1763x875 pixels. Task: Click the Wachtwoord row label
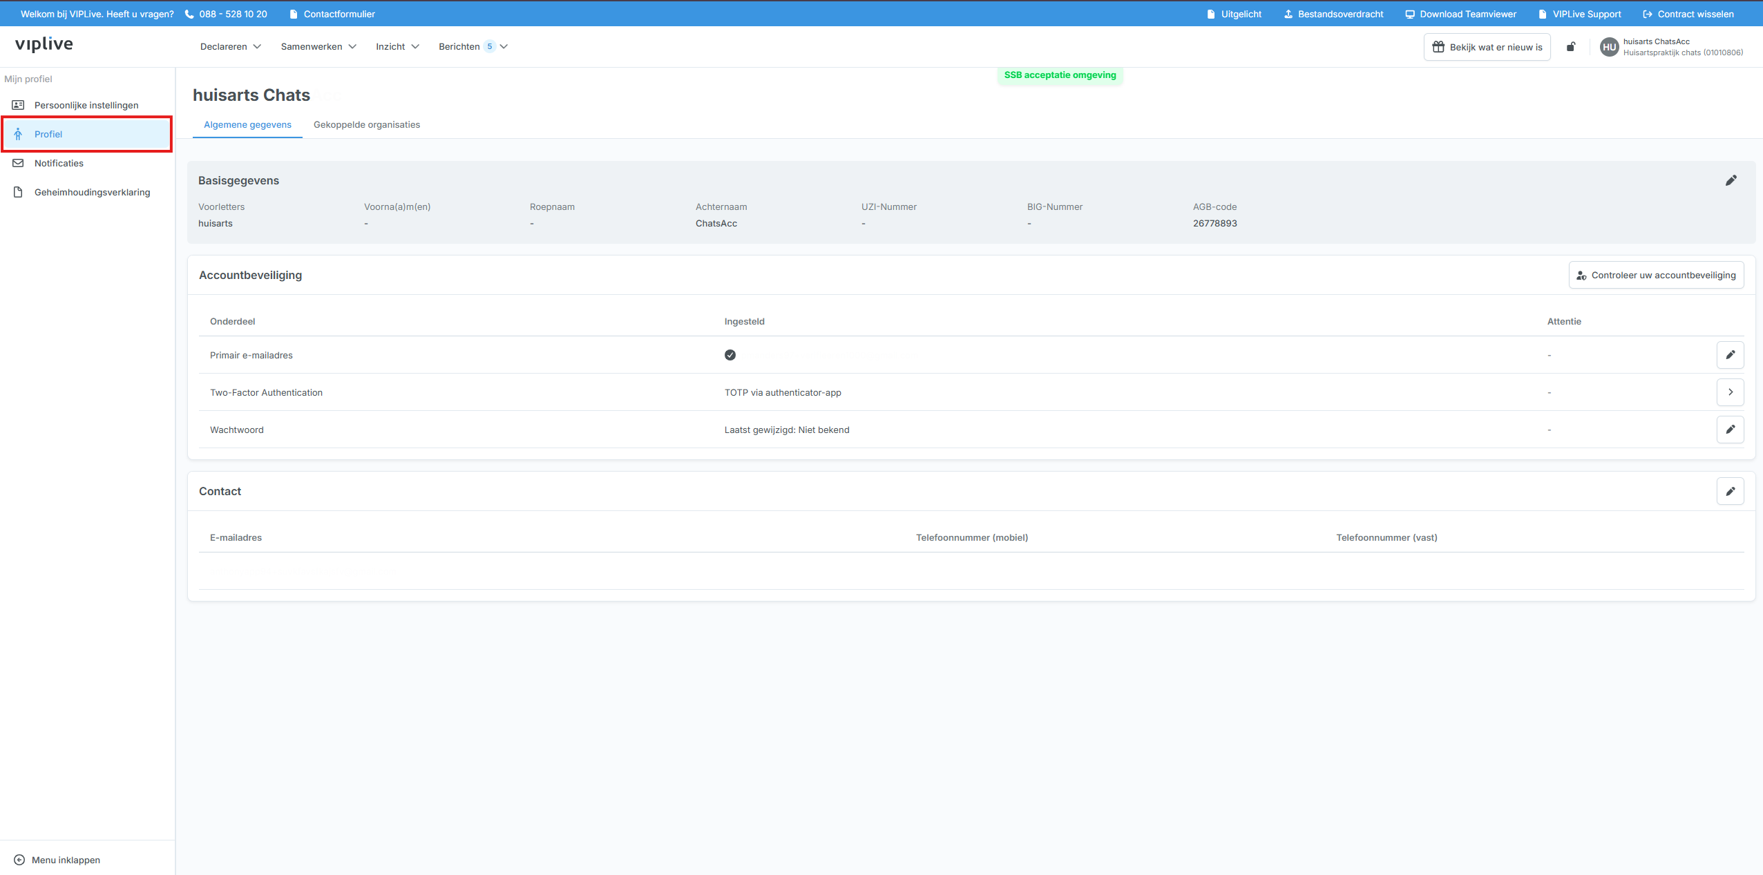pos(237,430)
